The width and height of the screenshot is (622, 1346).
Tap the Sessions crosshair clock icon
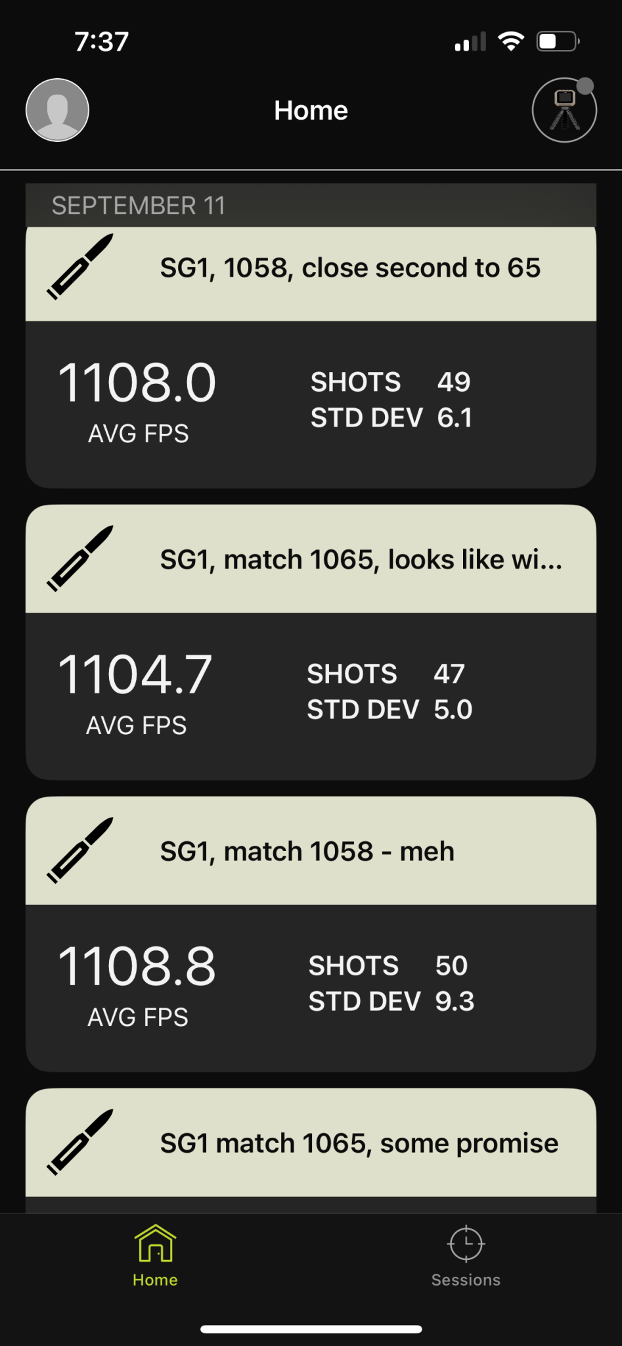tap(466, 1243)
